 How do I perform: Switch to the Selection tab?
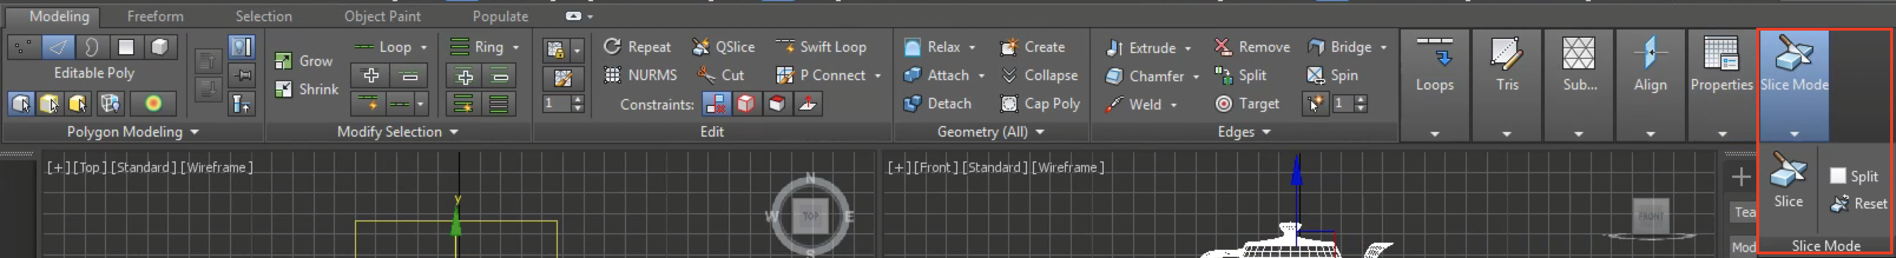(264, 16)
